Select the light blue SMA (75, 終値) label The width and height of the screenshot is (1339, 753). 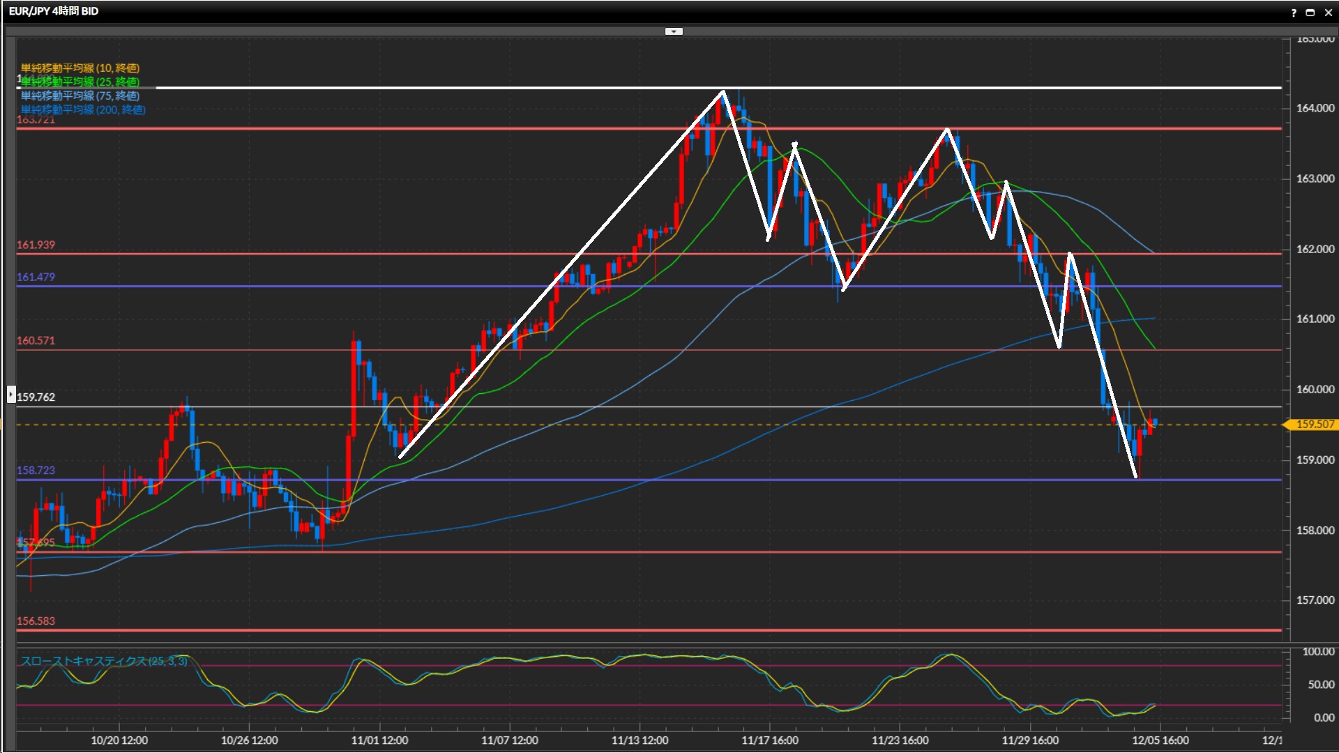point(80,96)
